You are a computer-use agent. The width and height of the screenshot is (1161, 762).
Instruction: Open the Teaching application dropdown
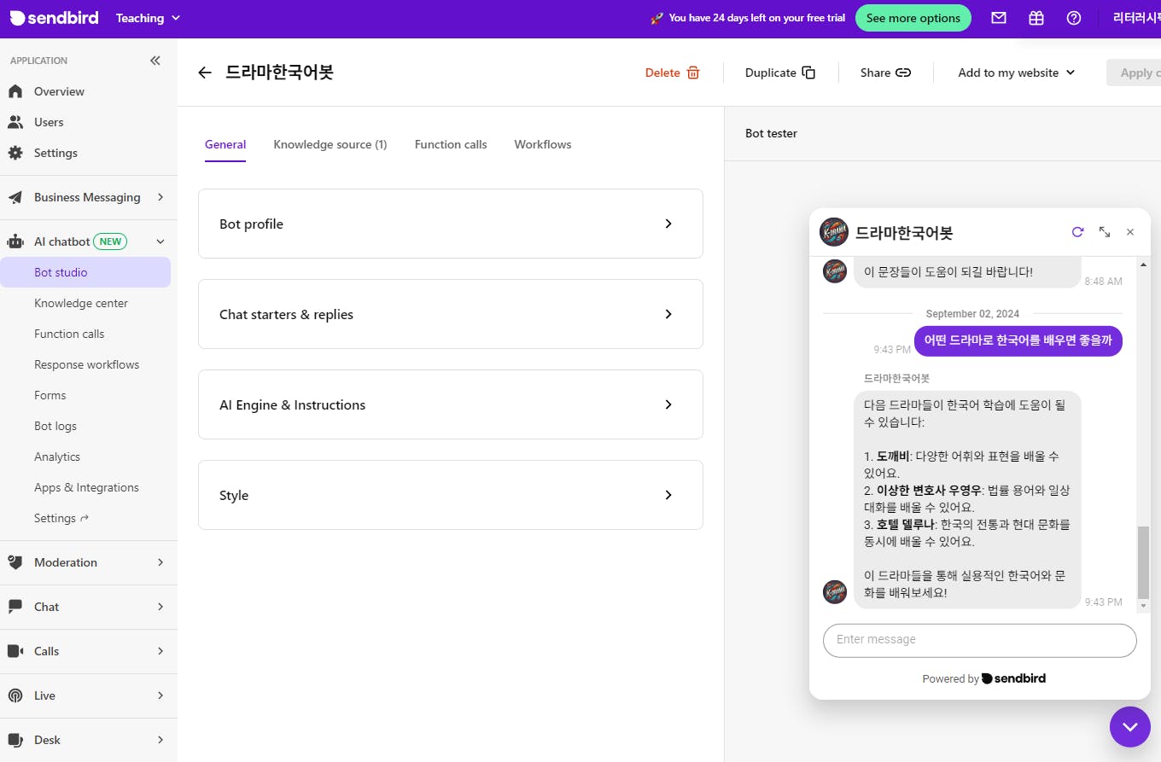click(x=148, y=18)
